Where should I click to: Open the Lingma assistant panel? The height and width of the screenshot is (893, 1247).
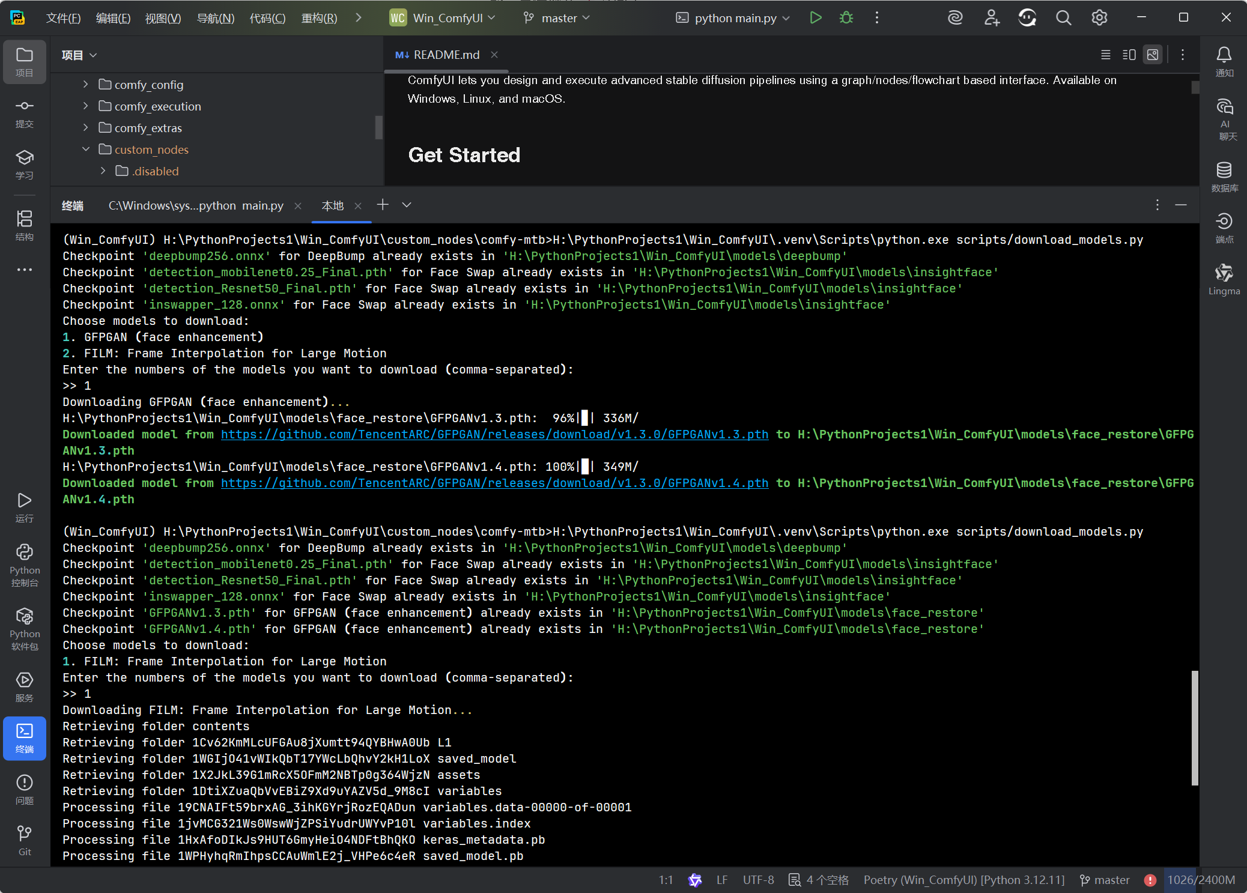tap(1224, 279)
